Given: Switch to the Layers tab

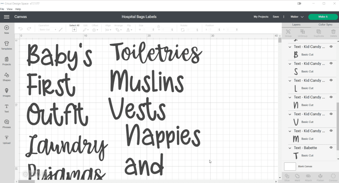Looking at the screenshot, I should pos(296,25).
